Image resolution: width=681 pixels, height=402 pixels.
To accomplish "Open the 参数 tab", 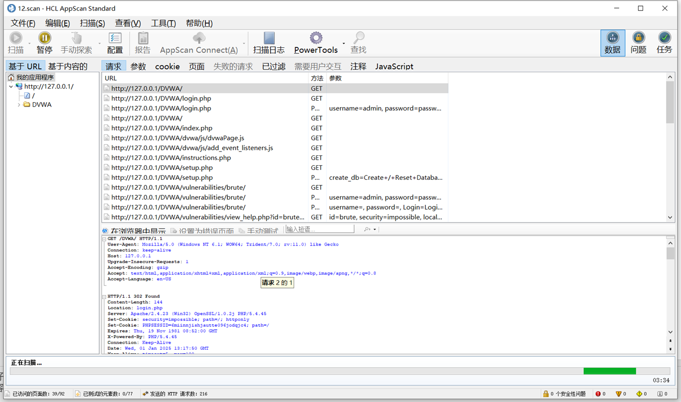I will tap(138, 66).
